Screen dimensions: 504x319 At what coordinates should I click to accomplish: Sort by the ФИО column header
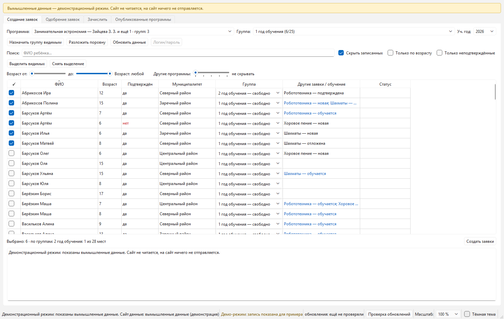(x=59, y=84)
